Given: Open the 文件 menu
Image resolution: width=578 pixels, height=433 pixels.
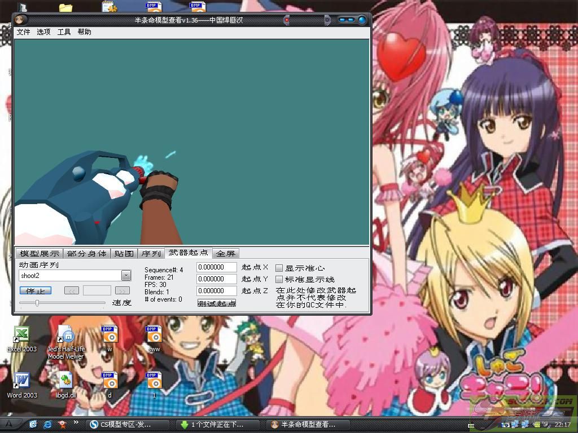Looking at the screenshot, I should point(24,32).
